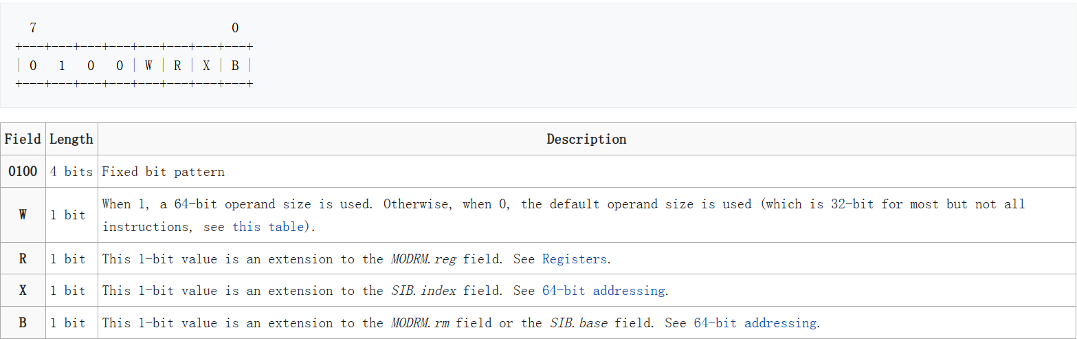Image resolution: width=1077 pixels, height=339 pixels.
Task: Open 64-bit addressing link in B row
Action: tap(755, 322)
